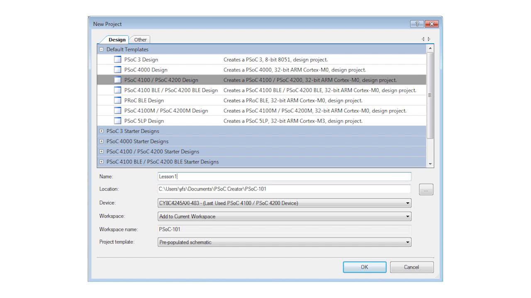Click the PSoC 4100 BLE / 4200 BLE Design icon
The width and height of the screenshot is (531, 298).
coord(118,90)
